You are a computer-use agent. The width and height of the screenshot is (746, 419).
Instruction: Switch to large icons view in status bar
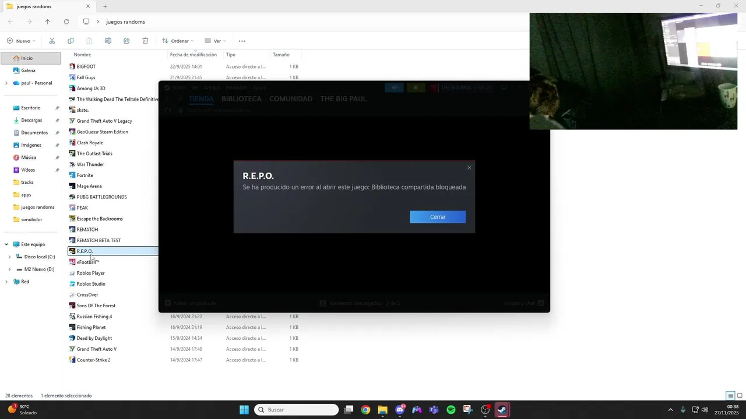(x=739, y=396)
